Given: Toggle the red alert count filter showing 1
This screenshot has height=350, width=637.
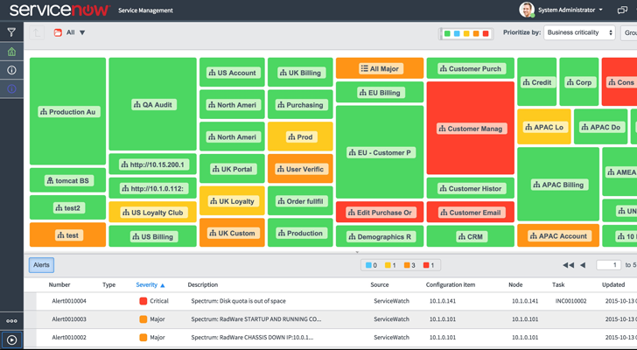Looking at the screenshot, I should [430, 265].
